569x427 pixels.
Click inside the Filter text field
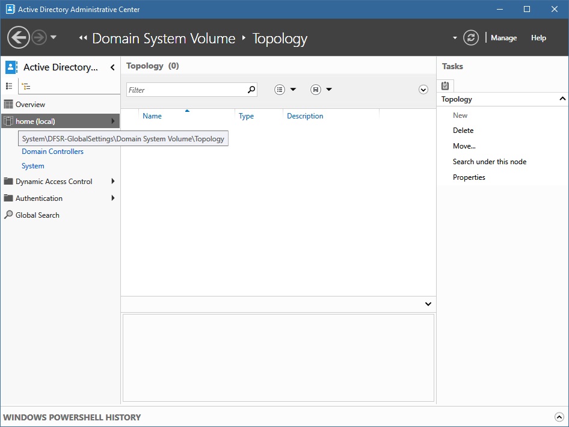(x=186, y=90)
